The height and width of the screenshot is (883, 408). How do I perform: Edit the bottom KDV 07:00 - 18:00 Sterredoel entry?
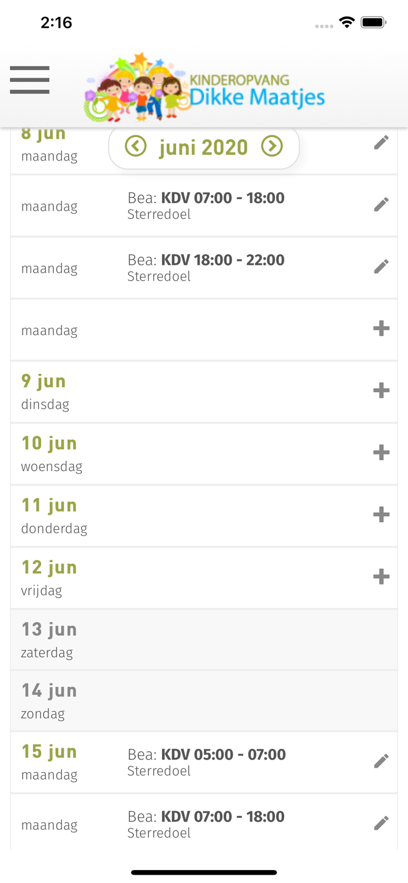382,822
